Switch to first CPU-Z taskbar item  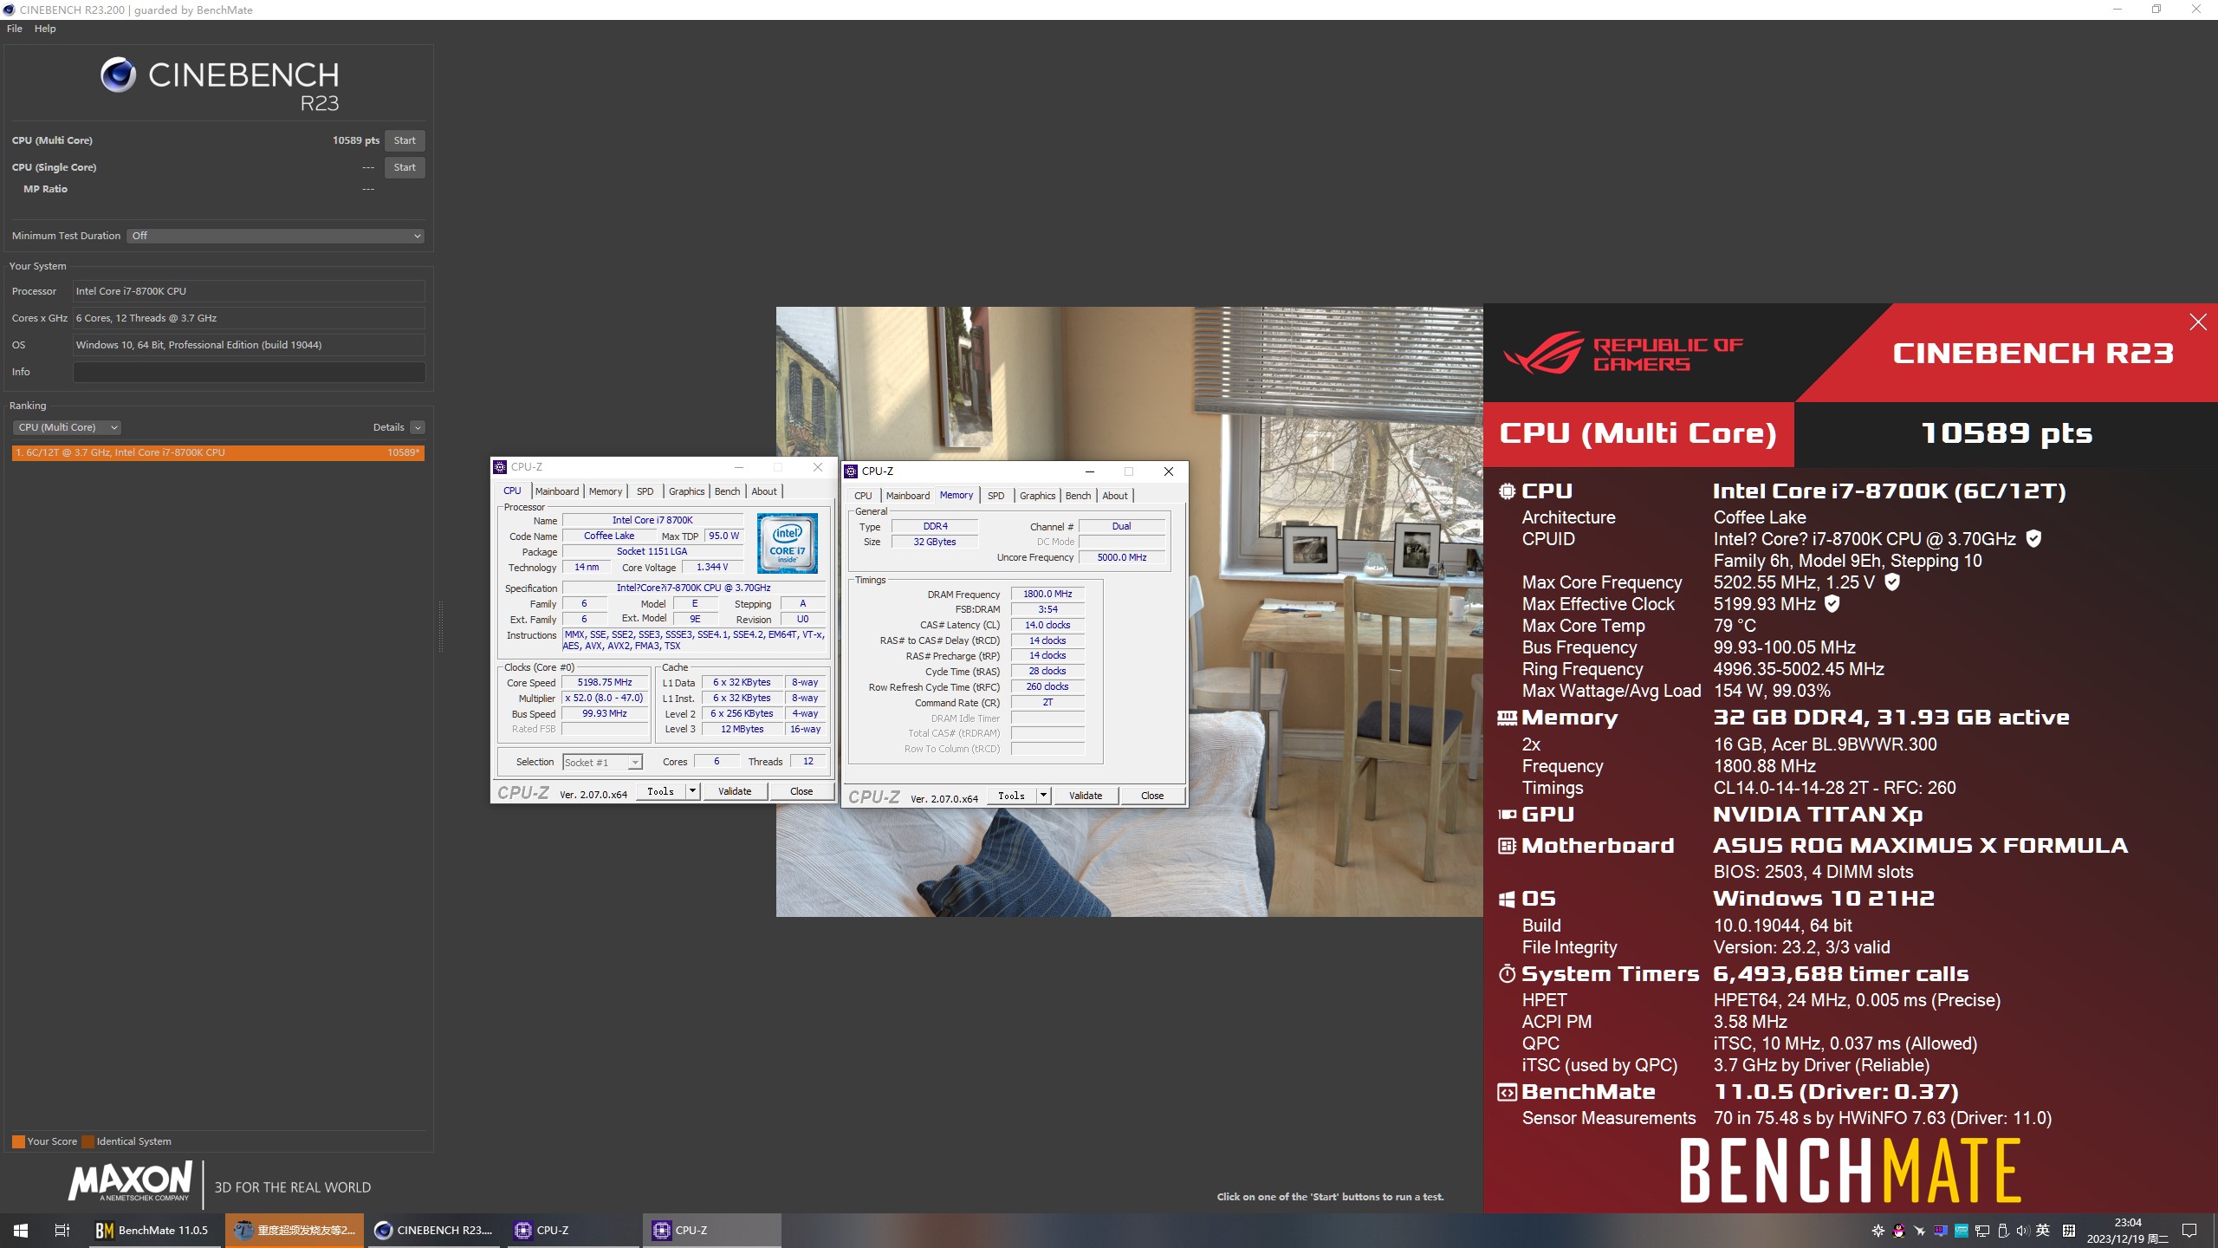click(572, 1231)
